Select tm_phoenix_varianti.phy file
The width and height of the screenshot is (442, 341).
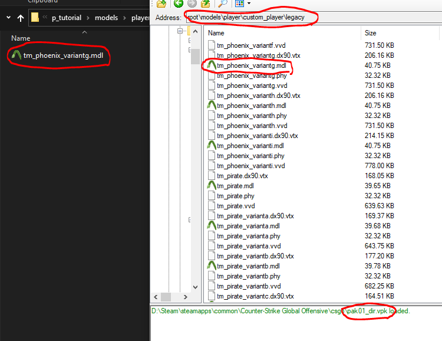tap(250, 156)
